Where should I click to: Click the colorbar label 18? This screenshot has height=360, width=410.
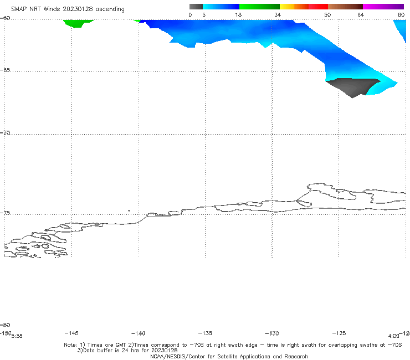[x=238, y=14]
